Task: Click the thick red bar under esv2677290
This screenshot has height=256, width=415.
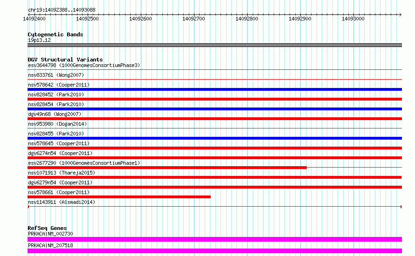Action: point(167,168)
